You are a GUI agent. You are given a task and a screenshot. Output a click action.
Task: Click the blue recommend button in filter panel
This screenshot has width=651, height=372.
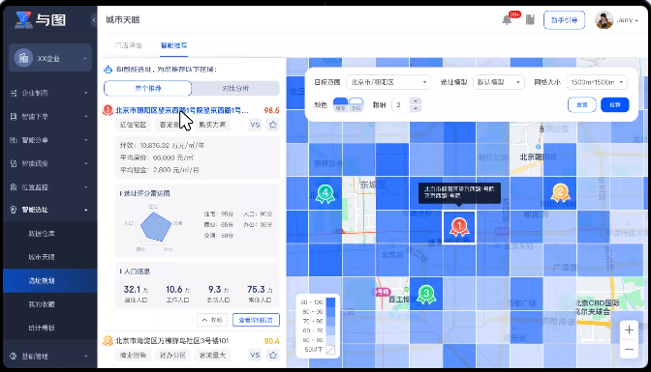(x=614, y=104)
